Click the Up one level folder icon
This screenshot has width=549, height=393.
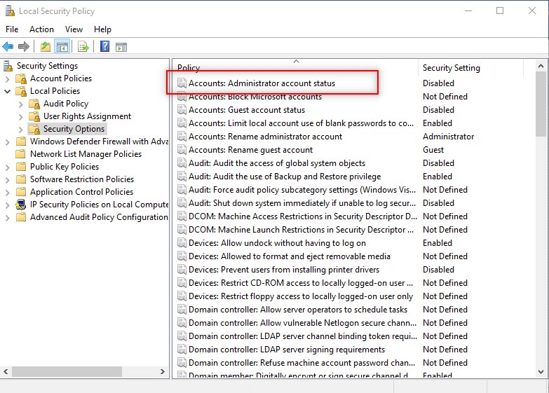point(46,46)
